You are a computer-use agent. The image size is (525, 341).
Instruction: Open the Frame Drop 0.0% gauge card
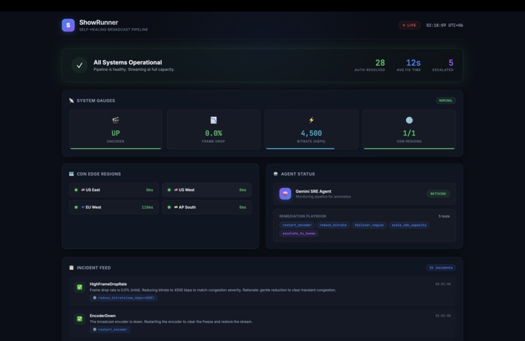(213, 130)
